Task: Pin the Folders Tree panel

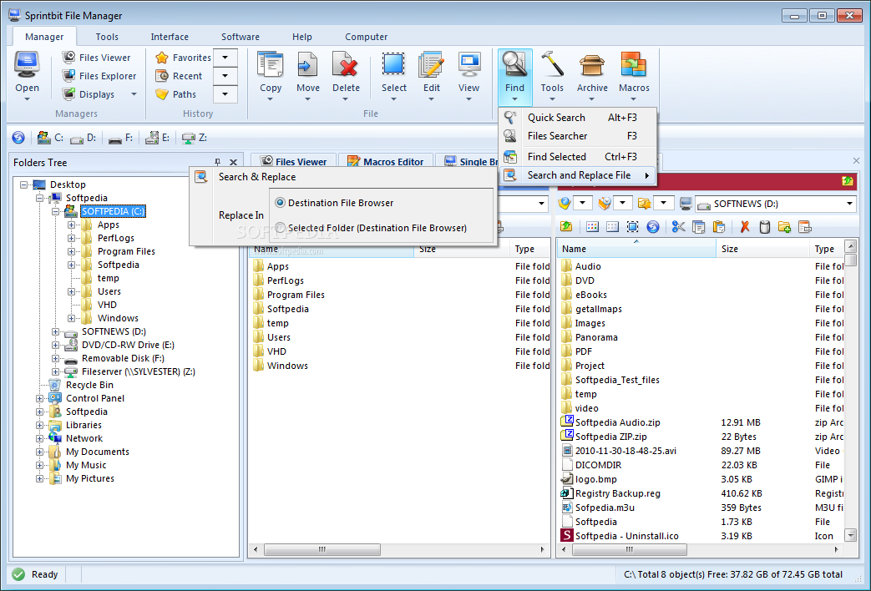Action: click(217, 162)
